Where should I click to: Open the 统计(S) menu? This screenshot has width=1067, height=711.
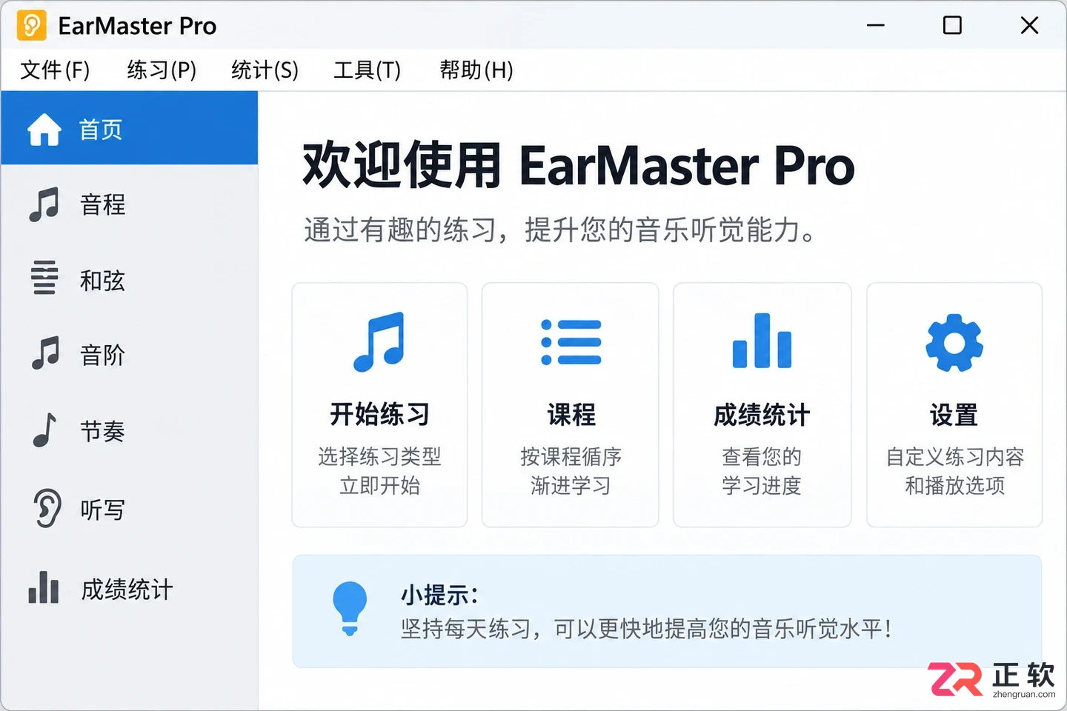click(265, 70)
